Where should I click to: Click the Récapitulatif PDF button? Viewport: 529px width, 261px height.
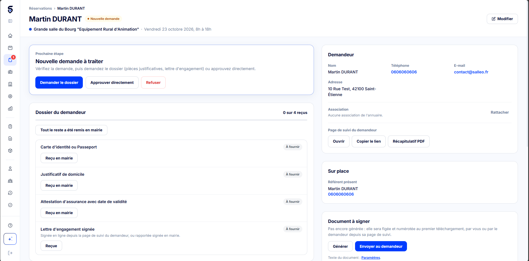pyautogui.click(x=409, y=141)
